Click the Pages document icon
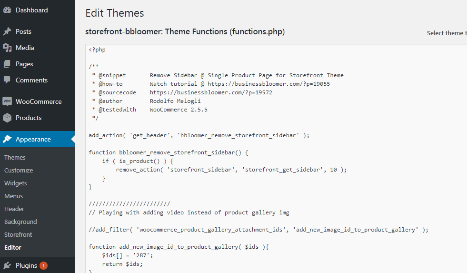This screenshot has width=467, height=273. click(7, 64)
